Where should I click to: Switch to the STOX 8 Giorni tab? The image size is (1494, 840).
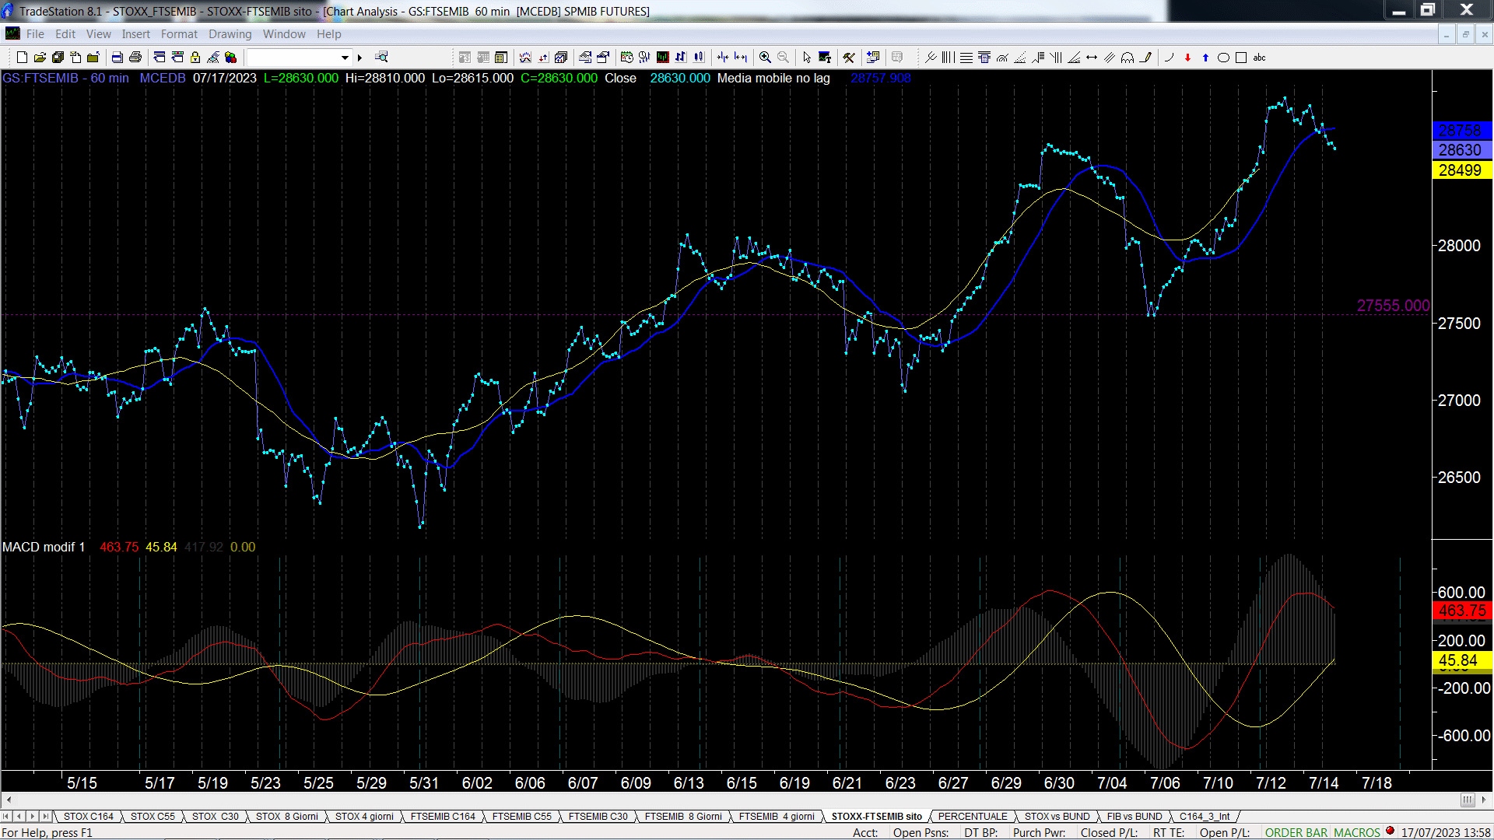pyautogui.click(x=286, y=816)
